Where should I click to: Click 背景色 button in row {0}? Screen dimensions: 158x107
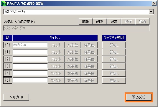[89, 45]
